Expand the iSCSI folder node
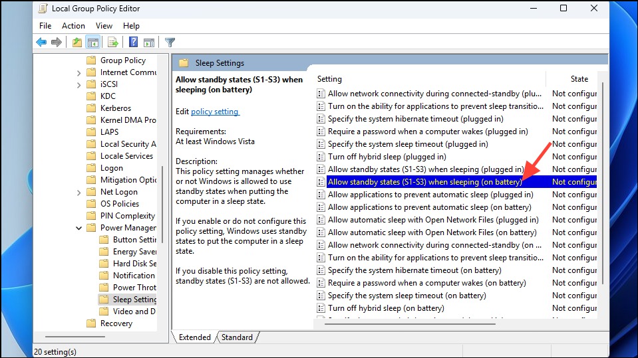638x358 pixels. coord(79,85)
